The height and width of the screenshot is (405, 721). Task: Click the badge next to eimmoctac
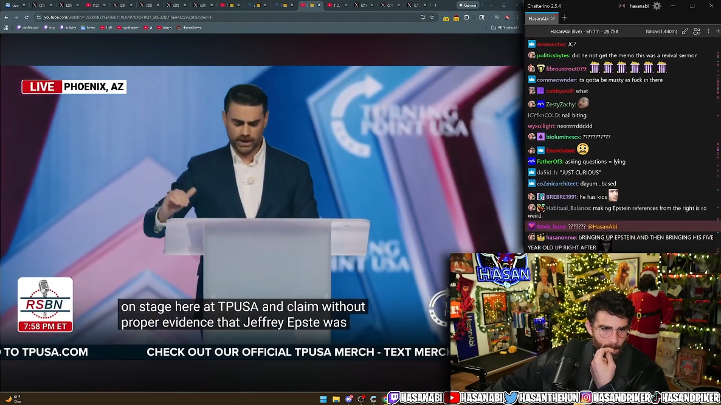point(531,44)
